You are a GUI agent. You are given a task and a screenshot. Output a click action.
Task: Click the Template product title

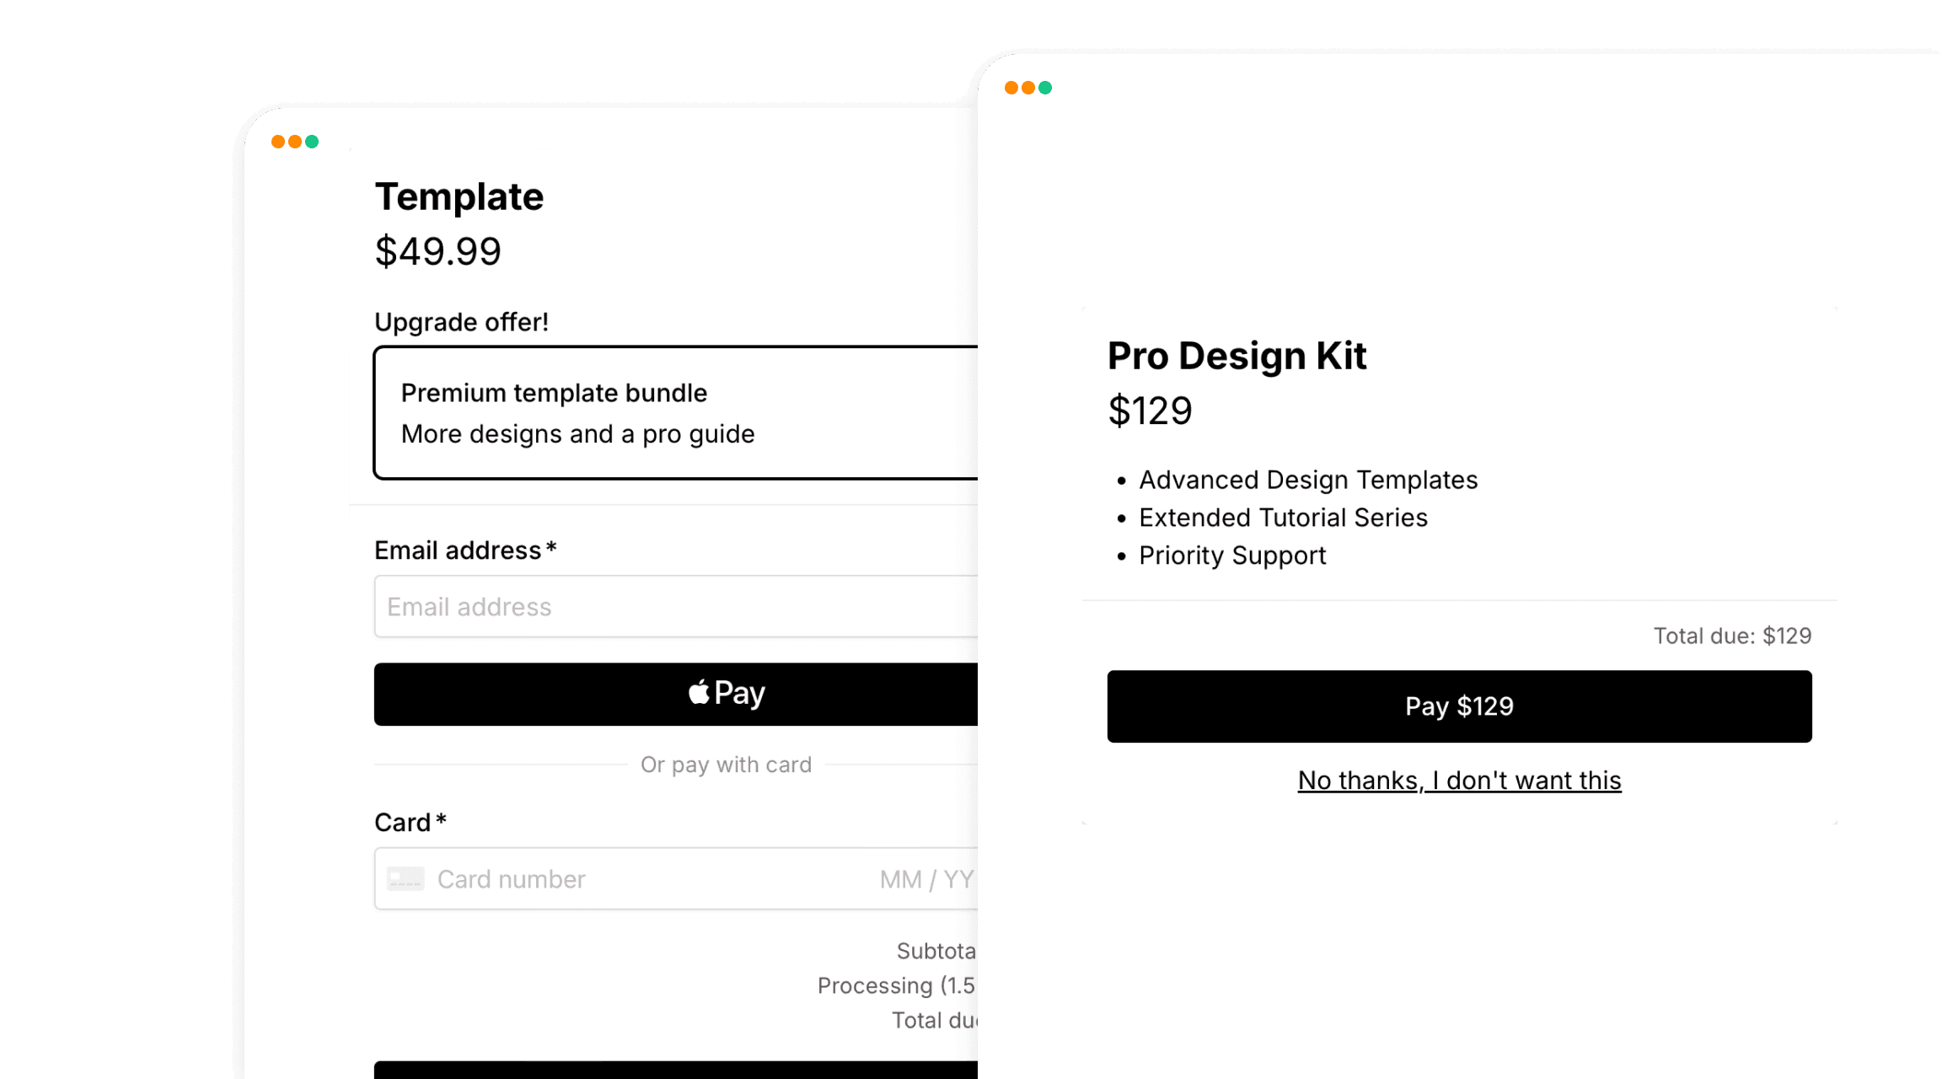pyautogui.click(x=459, y=197)
